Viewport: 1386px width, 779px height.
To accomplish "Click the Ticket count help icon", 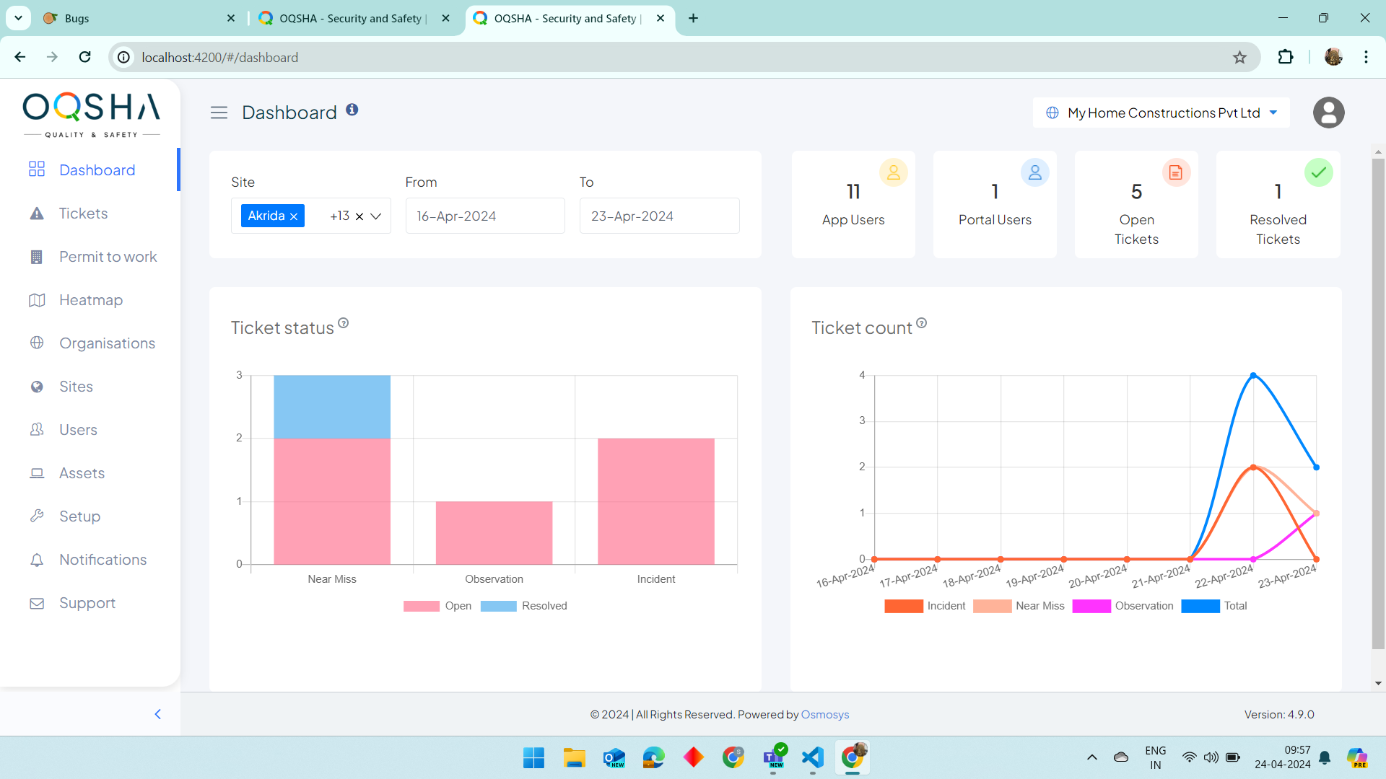I will coord(922,323).
